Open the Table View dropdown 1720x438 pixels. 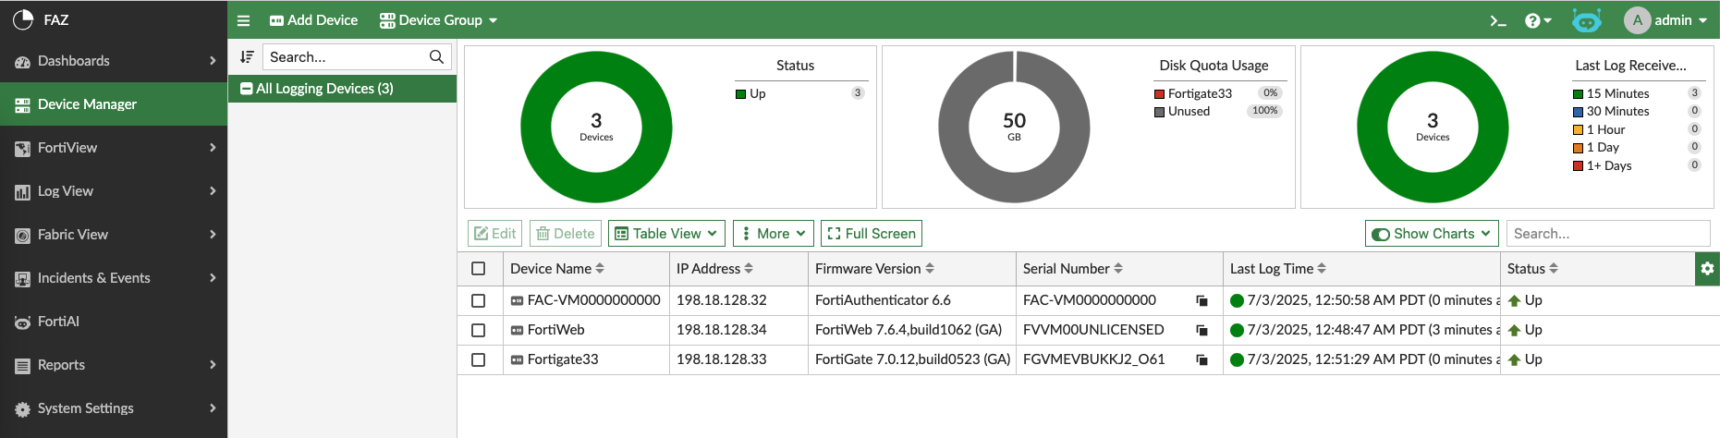coord(665,234)
